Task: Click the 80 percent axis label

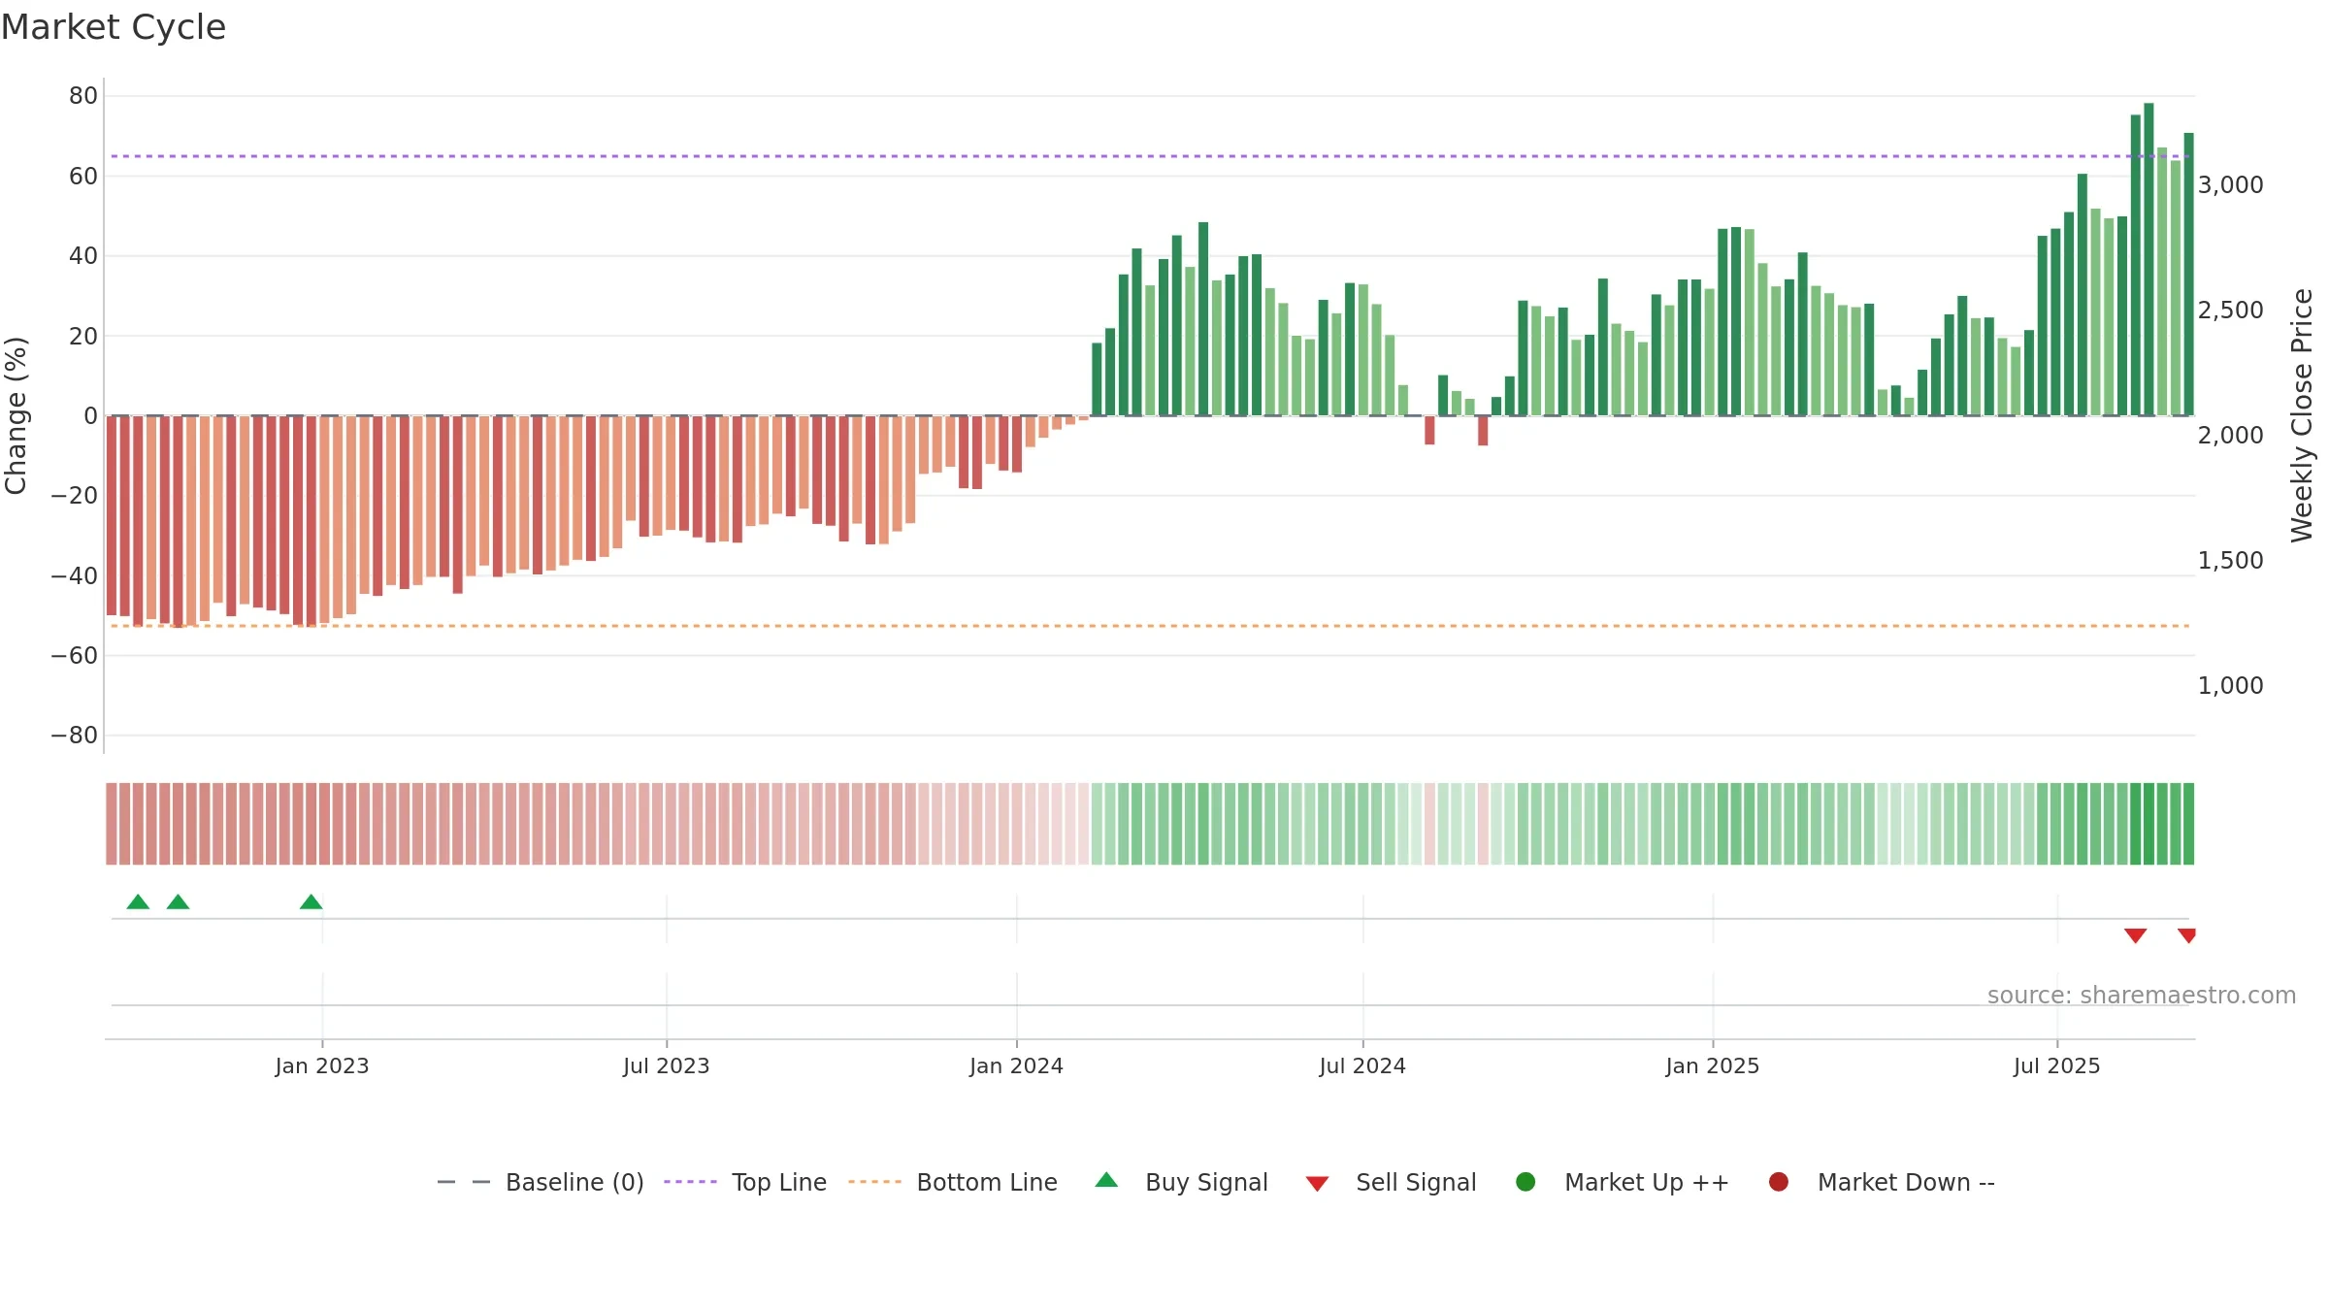Action: [x=83, y=95]
